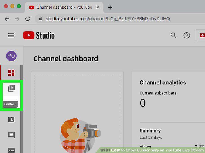
Task: Click the Summary heading
Action: (150, 131)
